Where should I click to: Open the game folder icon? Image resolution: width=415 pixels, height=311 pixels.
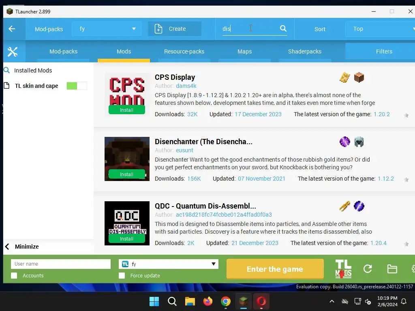392,269
